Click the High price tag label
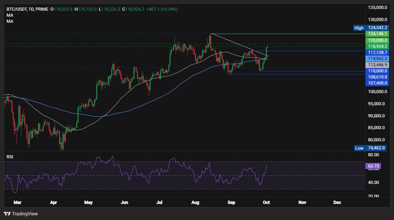This screenshot has height=220, width=394. 359,28
